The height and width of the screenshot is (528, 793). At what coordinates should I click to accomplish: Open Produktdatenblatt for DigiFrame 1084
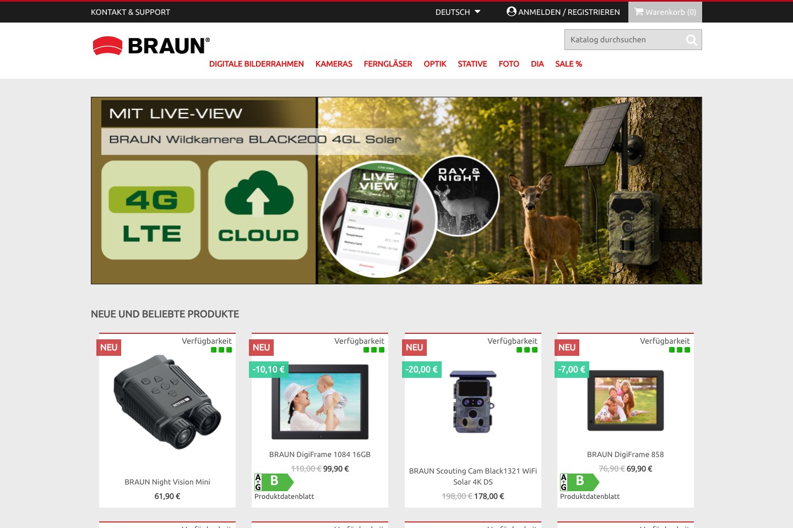coord(284,496)
